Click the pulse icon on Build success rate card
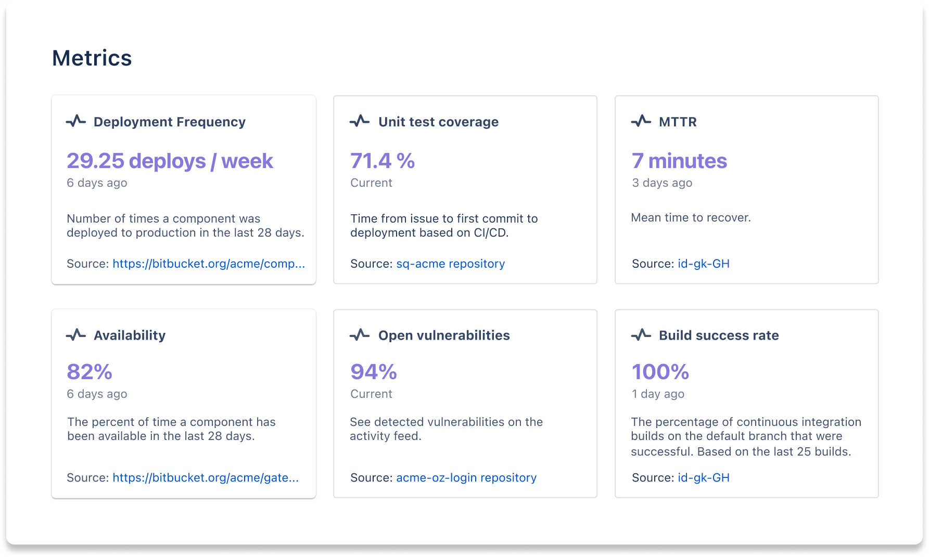Image resolution: width=929 pixels, height=557 pixels. (x=641, y=335)
